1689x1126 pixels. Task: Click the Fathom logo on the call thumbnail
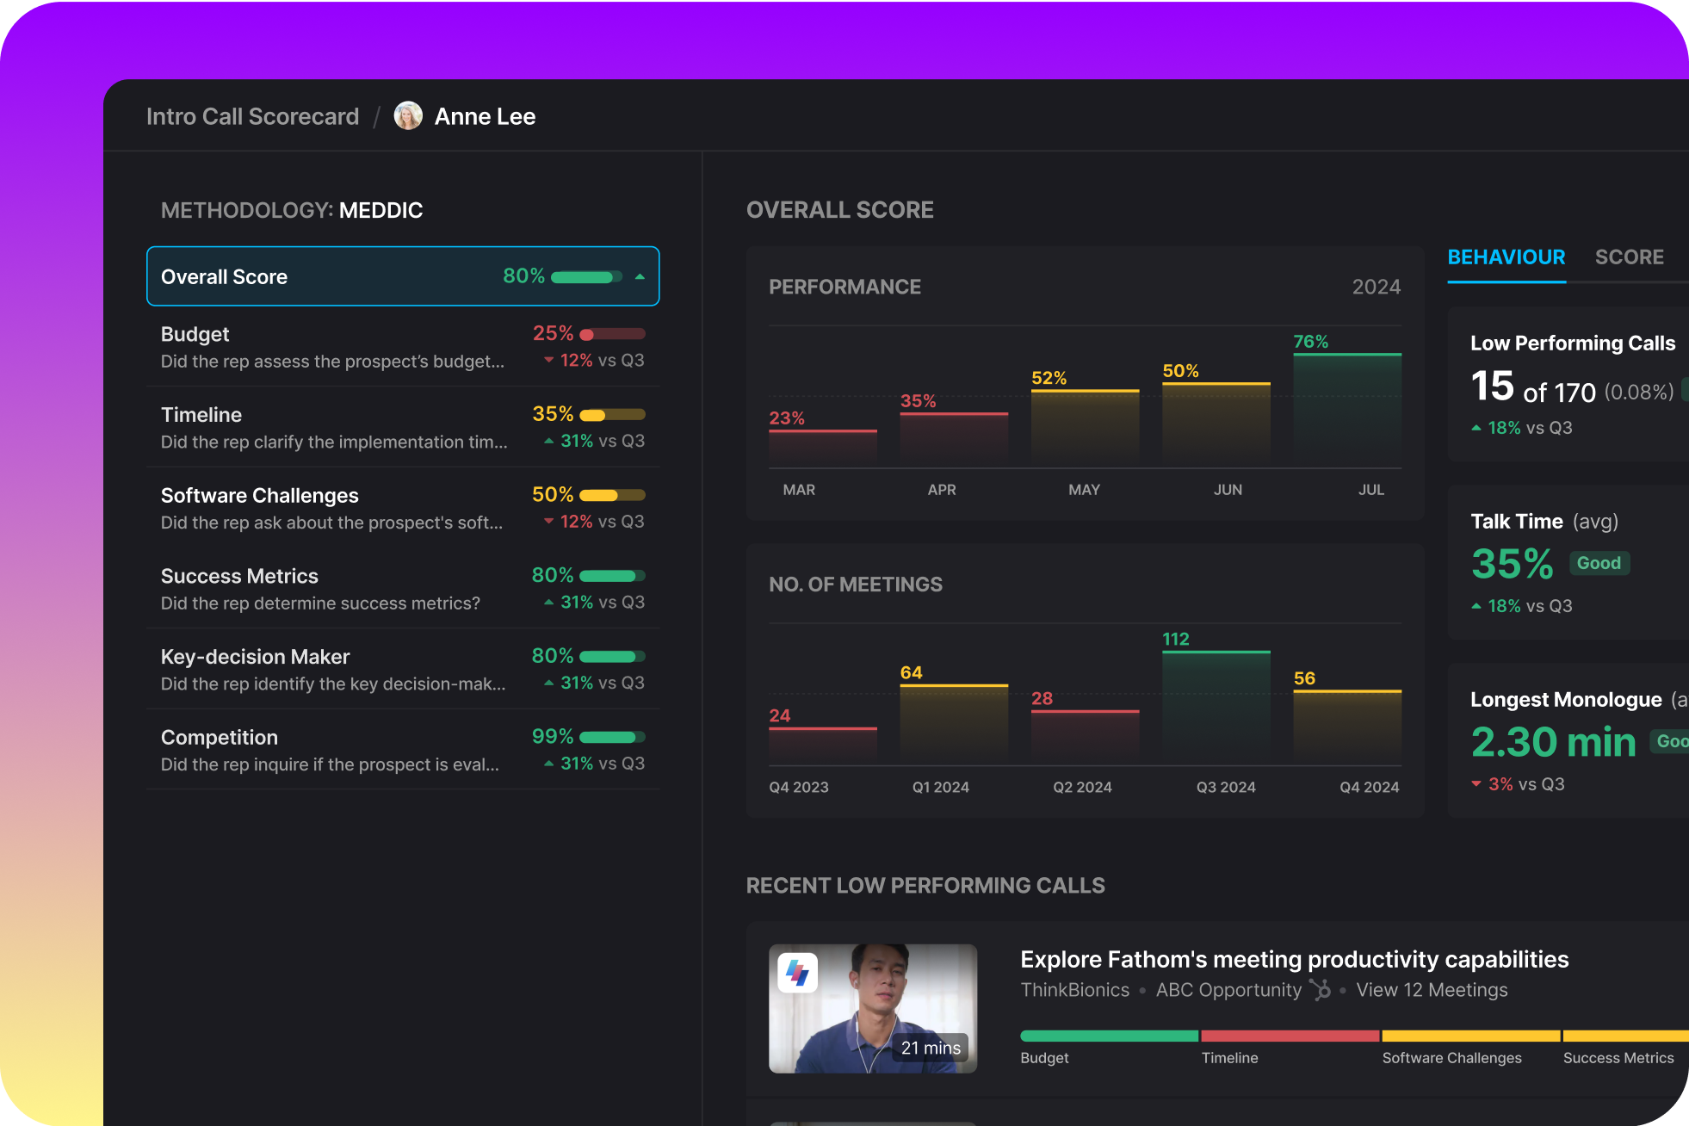pos(798,973)
